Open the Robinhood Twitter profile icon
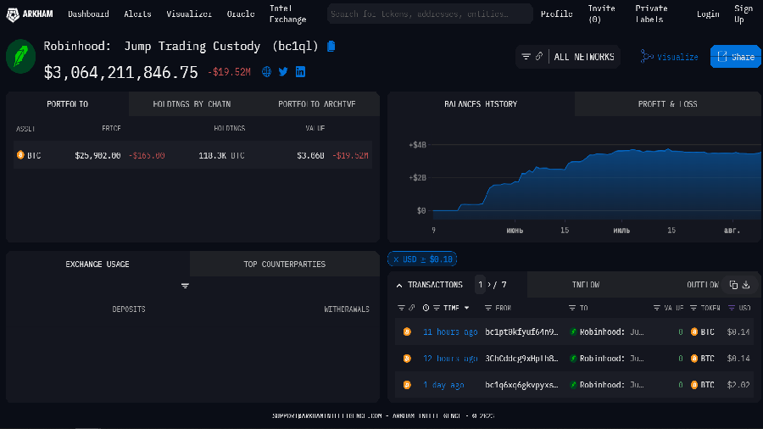 (x=283, y=72)
